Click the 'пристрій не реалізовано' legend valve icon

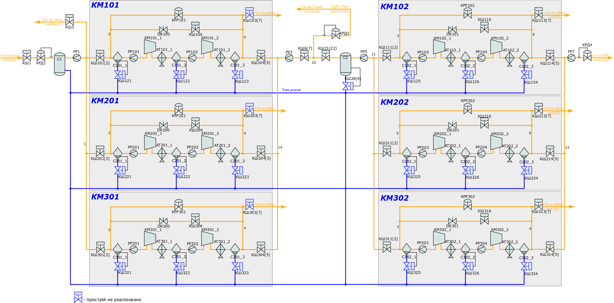[x=78, y=298]
